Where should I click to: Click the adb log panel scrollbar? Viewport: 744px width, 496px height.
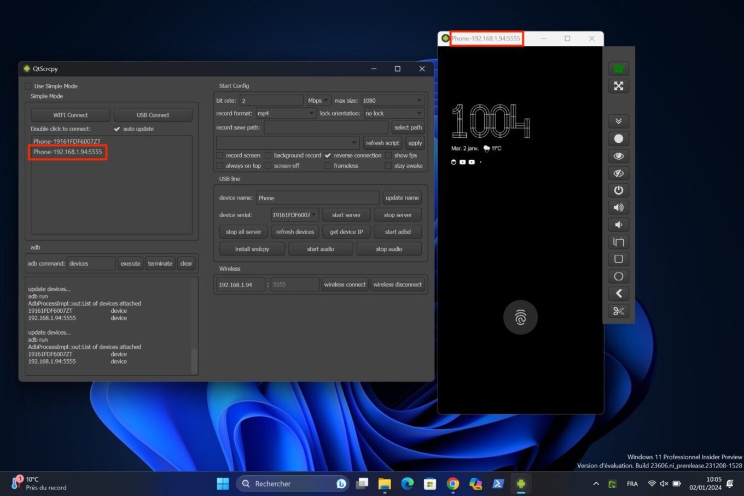(194, 361)
